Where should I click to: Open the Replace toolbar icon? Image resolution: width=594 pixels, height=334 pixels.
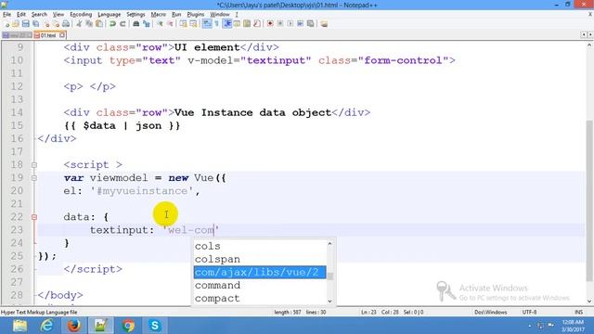click(147, 24)
